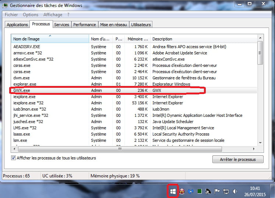Select the Processus tab
Screen dimensions: 275x198
tap(41, 24)
